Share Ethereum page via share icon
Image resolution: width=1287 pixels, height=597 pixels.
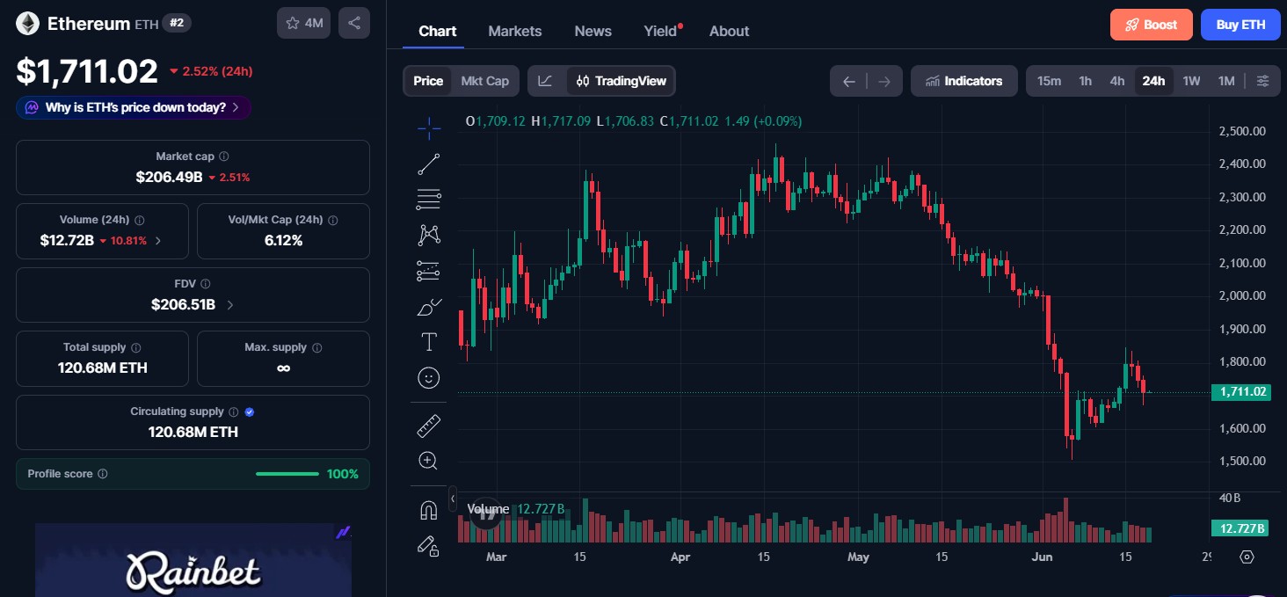(x=354, y=23)
